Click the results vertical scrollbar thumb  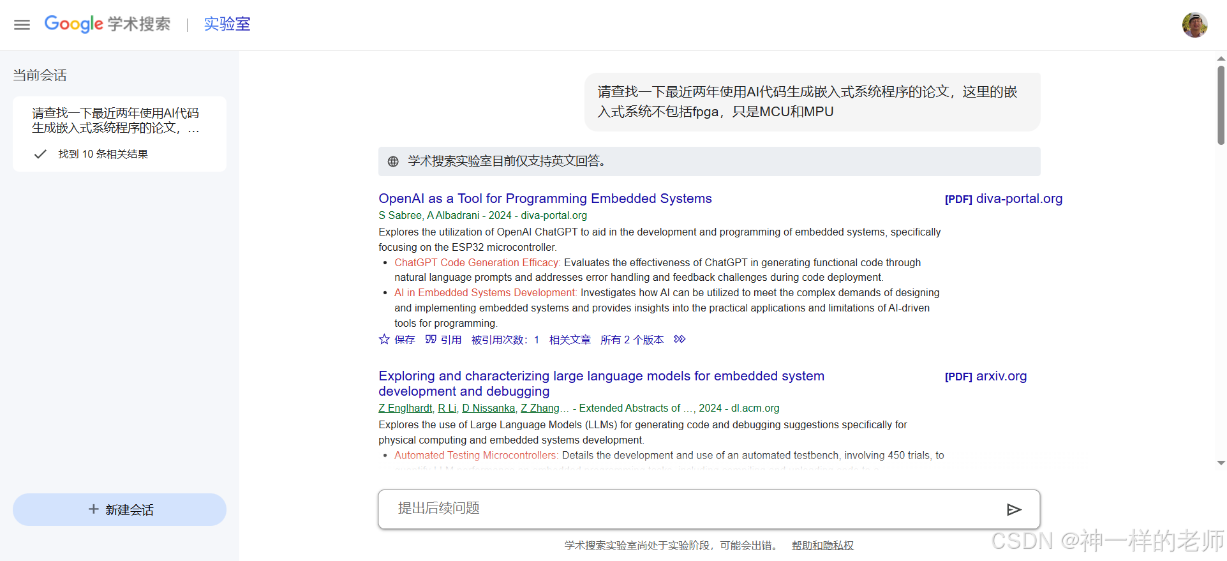tap(1221, 105)
